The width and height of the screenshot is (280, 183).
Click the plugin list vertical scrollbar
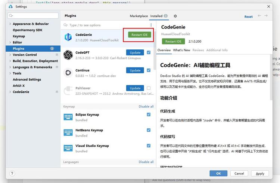tap(155, 51)
